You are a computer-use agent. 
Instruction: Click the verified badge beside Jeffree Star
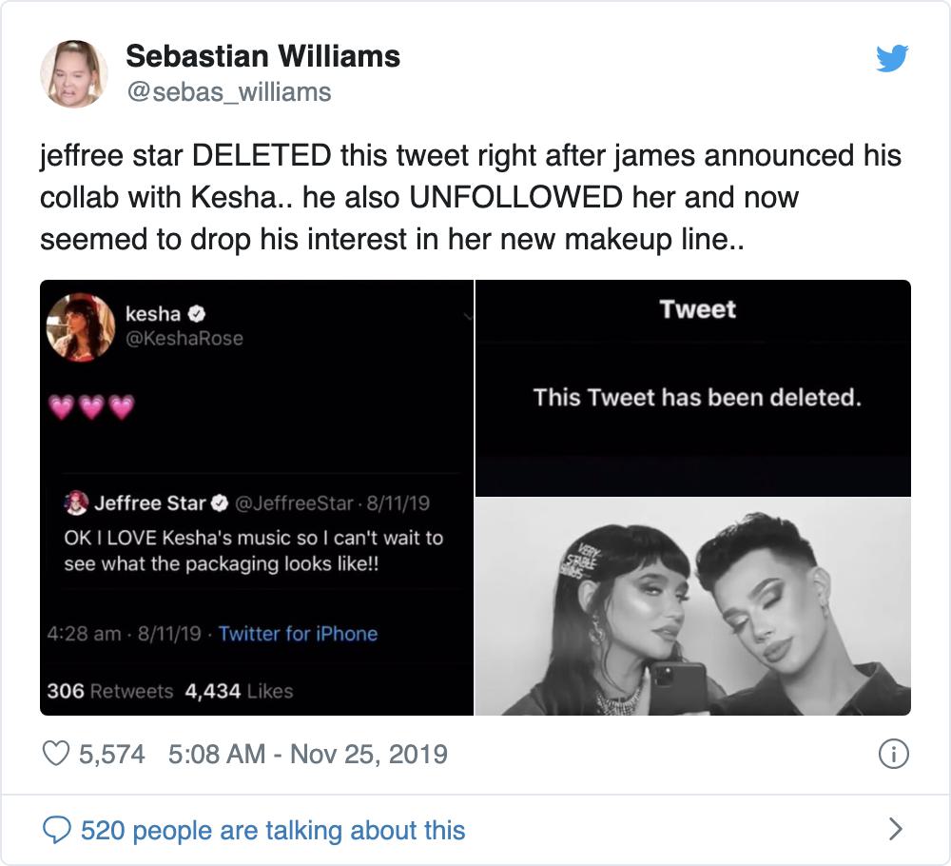pyautogui.click(x=219, y=502)
